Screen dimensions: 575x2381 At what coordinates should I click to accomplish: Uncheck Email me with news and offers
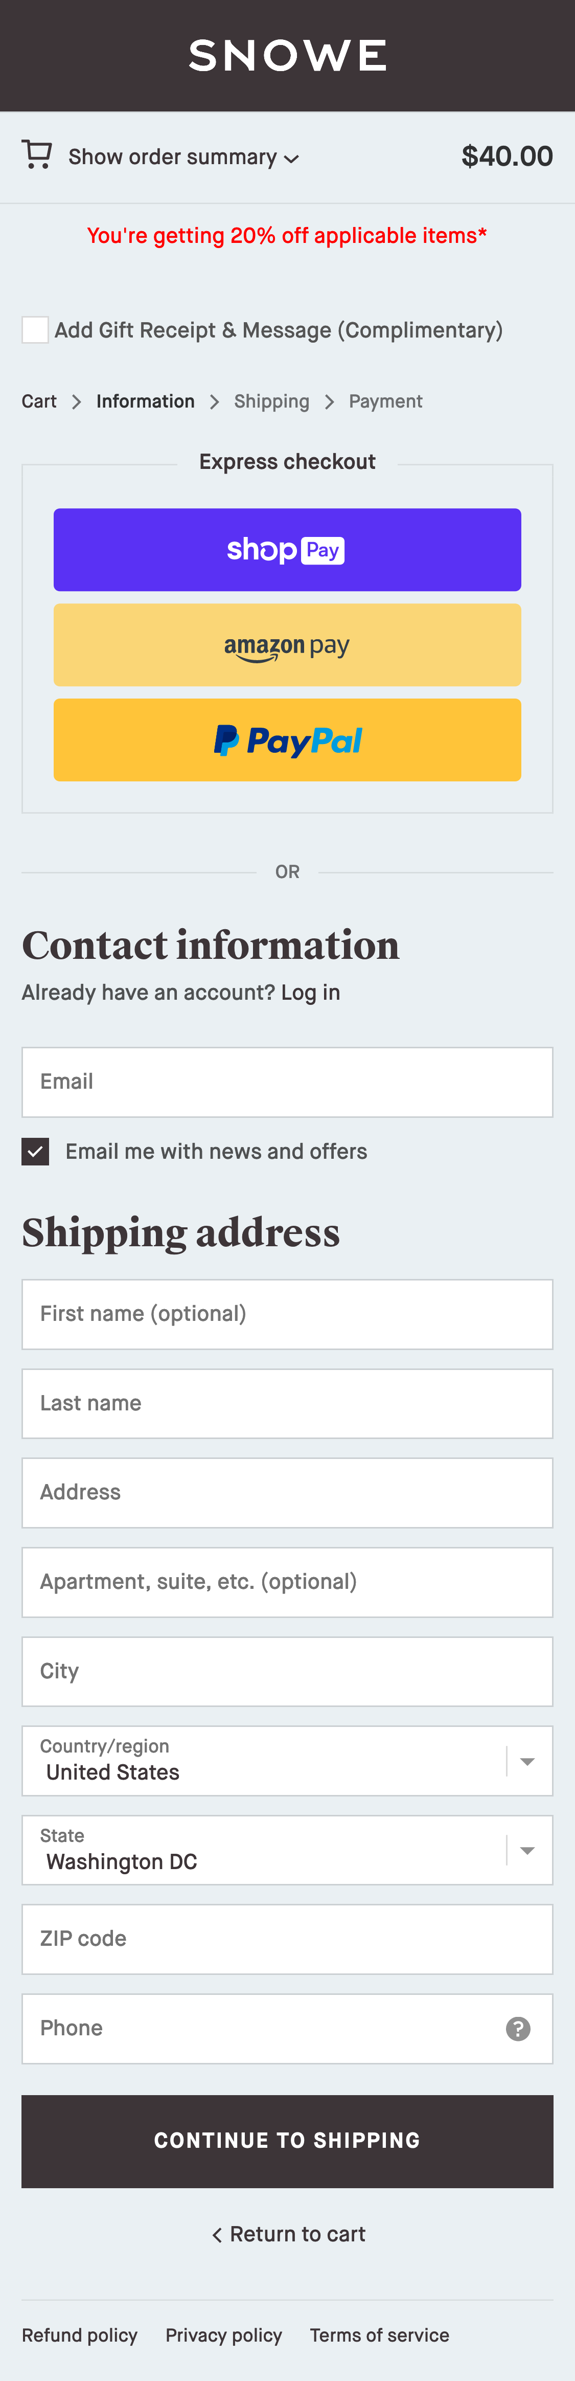click(x=35, y=1152)
